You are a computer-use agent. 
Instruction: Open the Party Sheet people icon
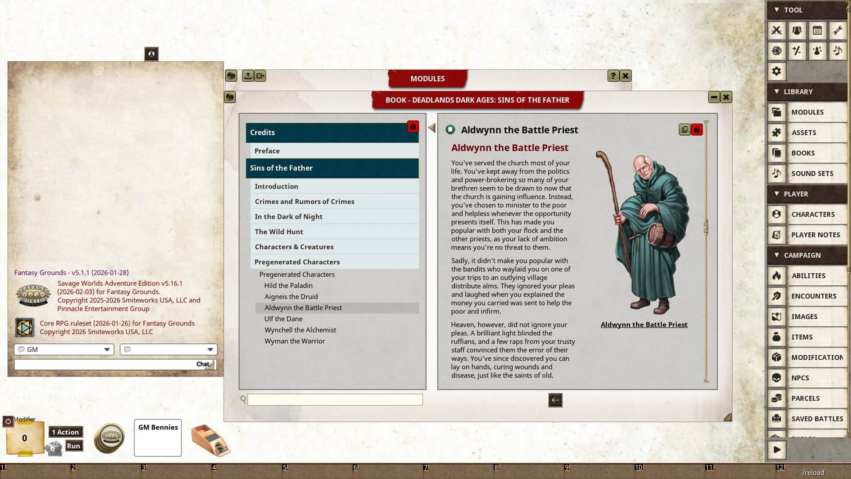pos(797,31)
